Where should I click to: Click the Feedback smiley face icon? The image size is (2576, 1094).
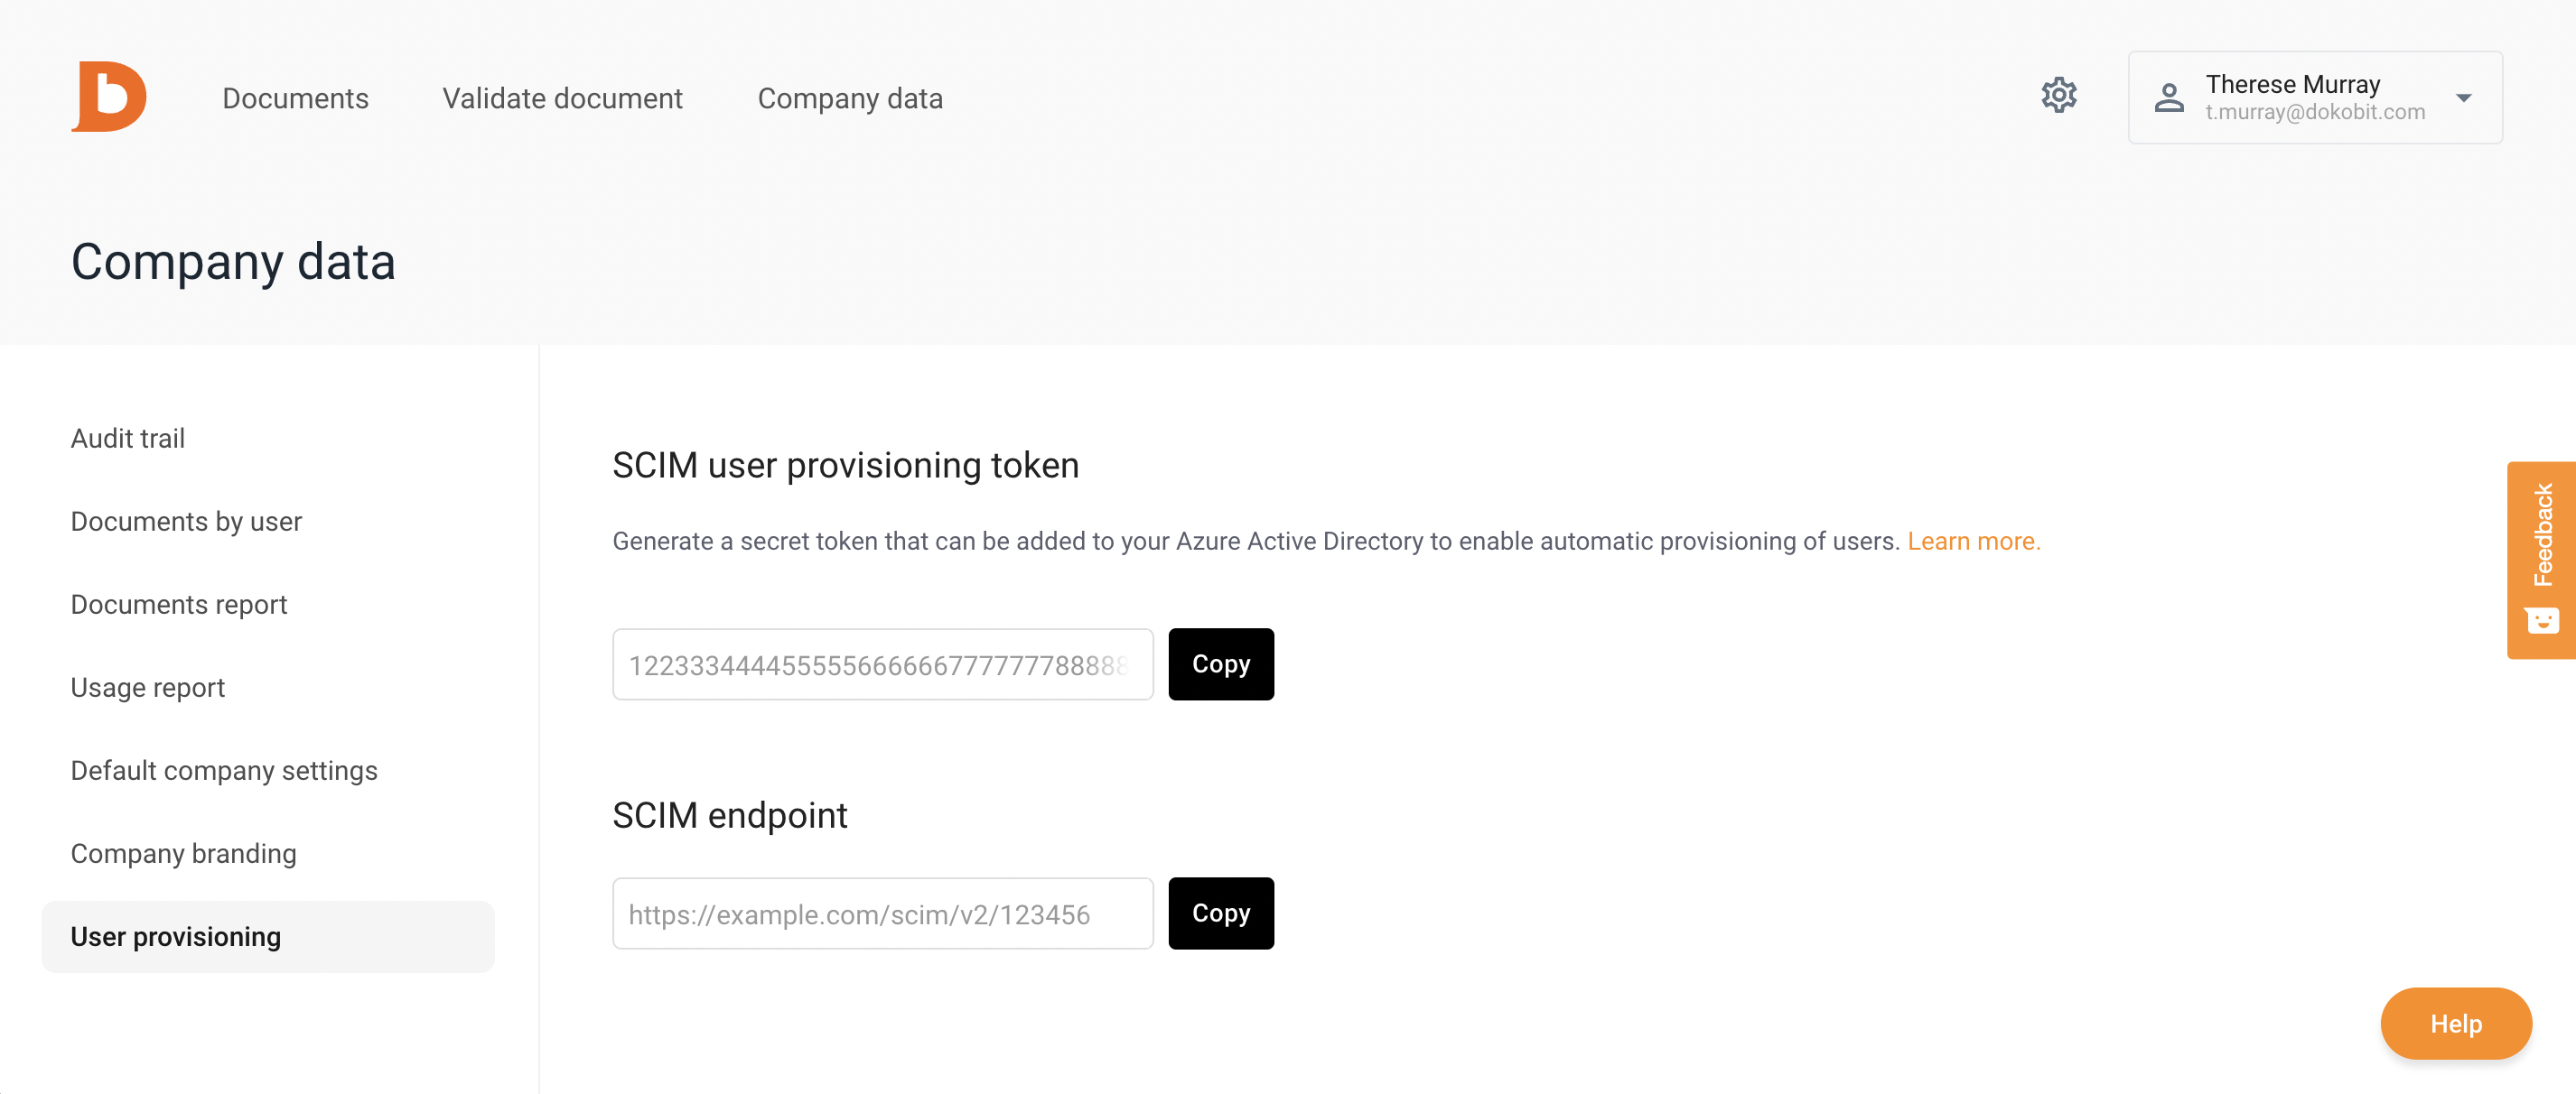[2541, 621]
